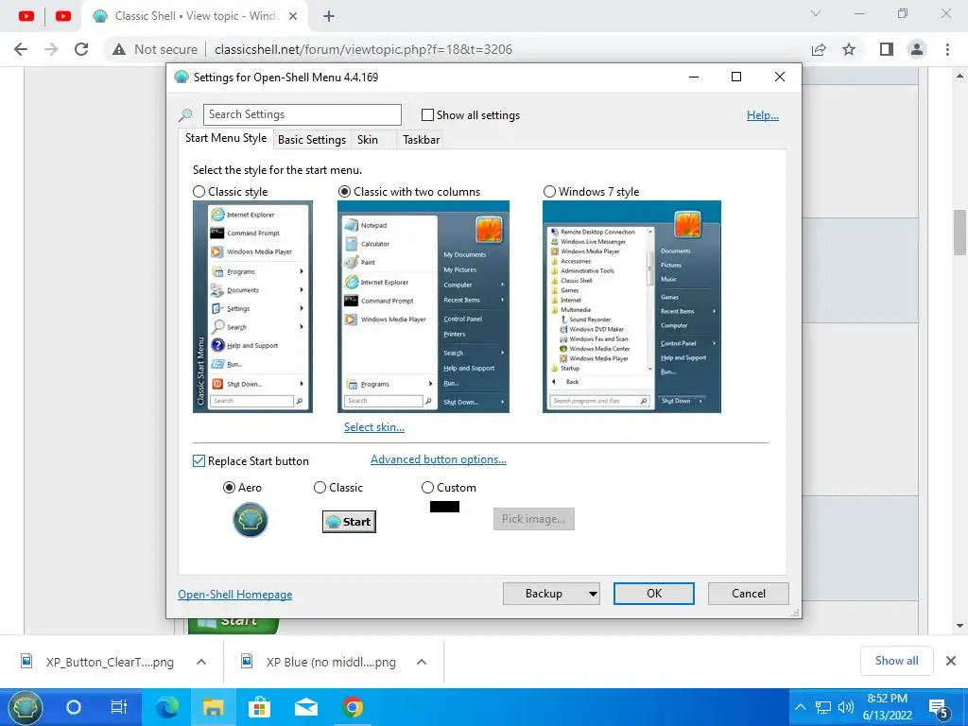Click the two-column menu preview image
This screenshot has width=968, height=726.
point(423,306)
